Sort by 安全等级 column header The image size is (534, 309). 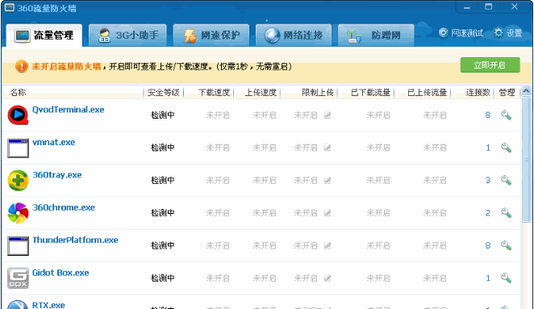164,92
